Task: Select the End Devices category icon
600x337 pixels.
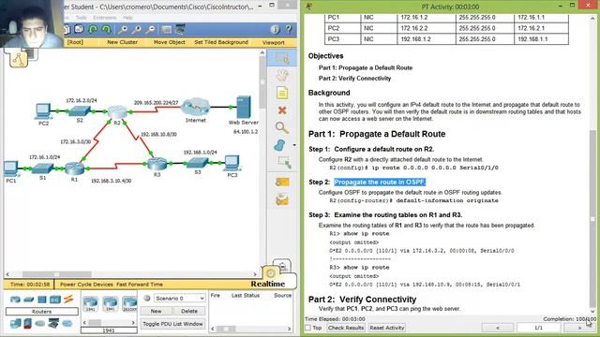Action: pos(15,323)
